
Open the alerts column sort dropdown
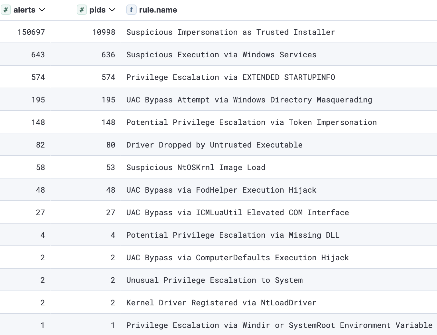click(42, 10)
